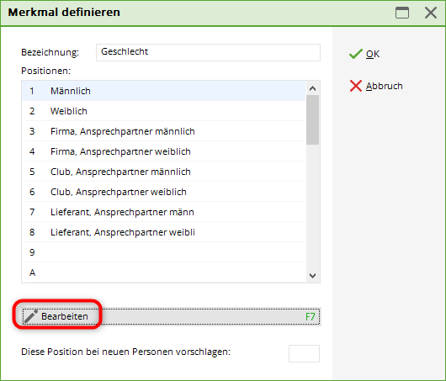Select position 1 Männlich

[163, 91]
